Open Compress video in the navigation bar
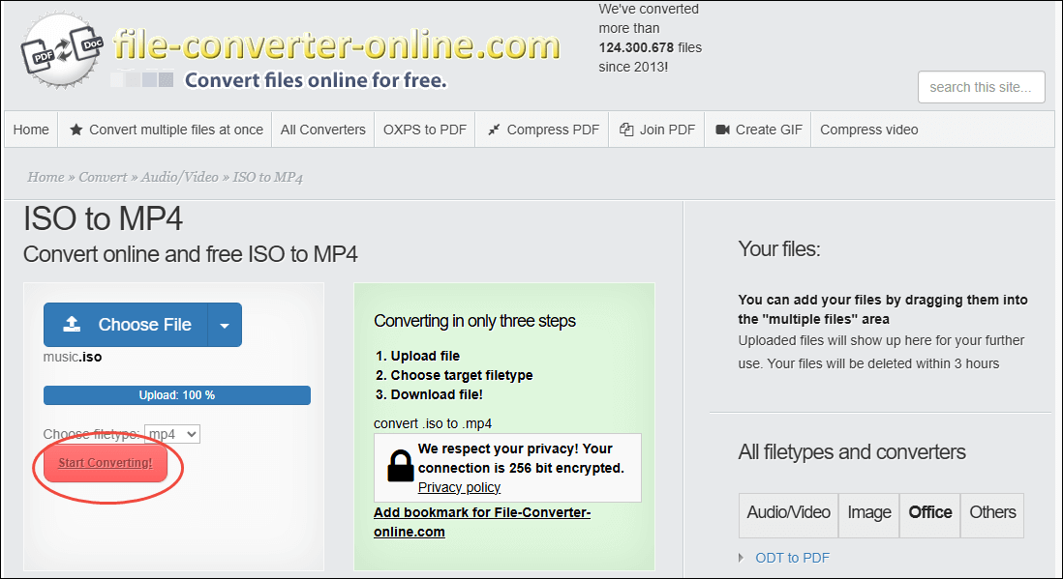This screenshot has width=1063, height=579. click(869, 130)
